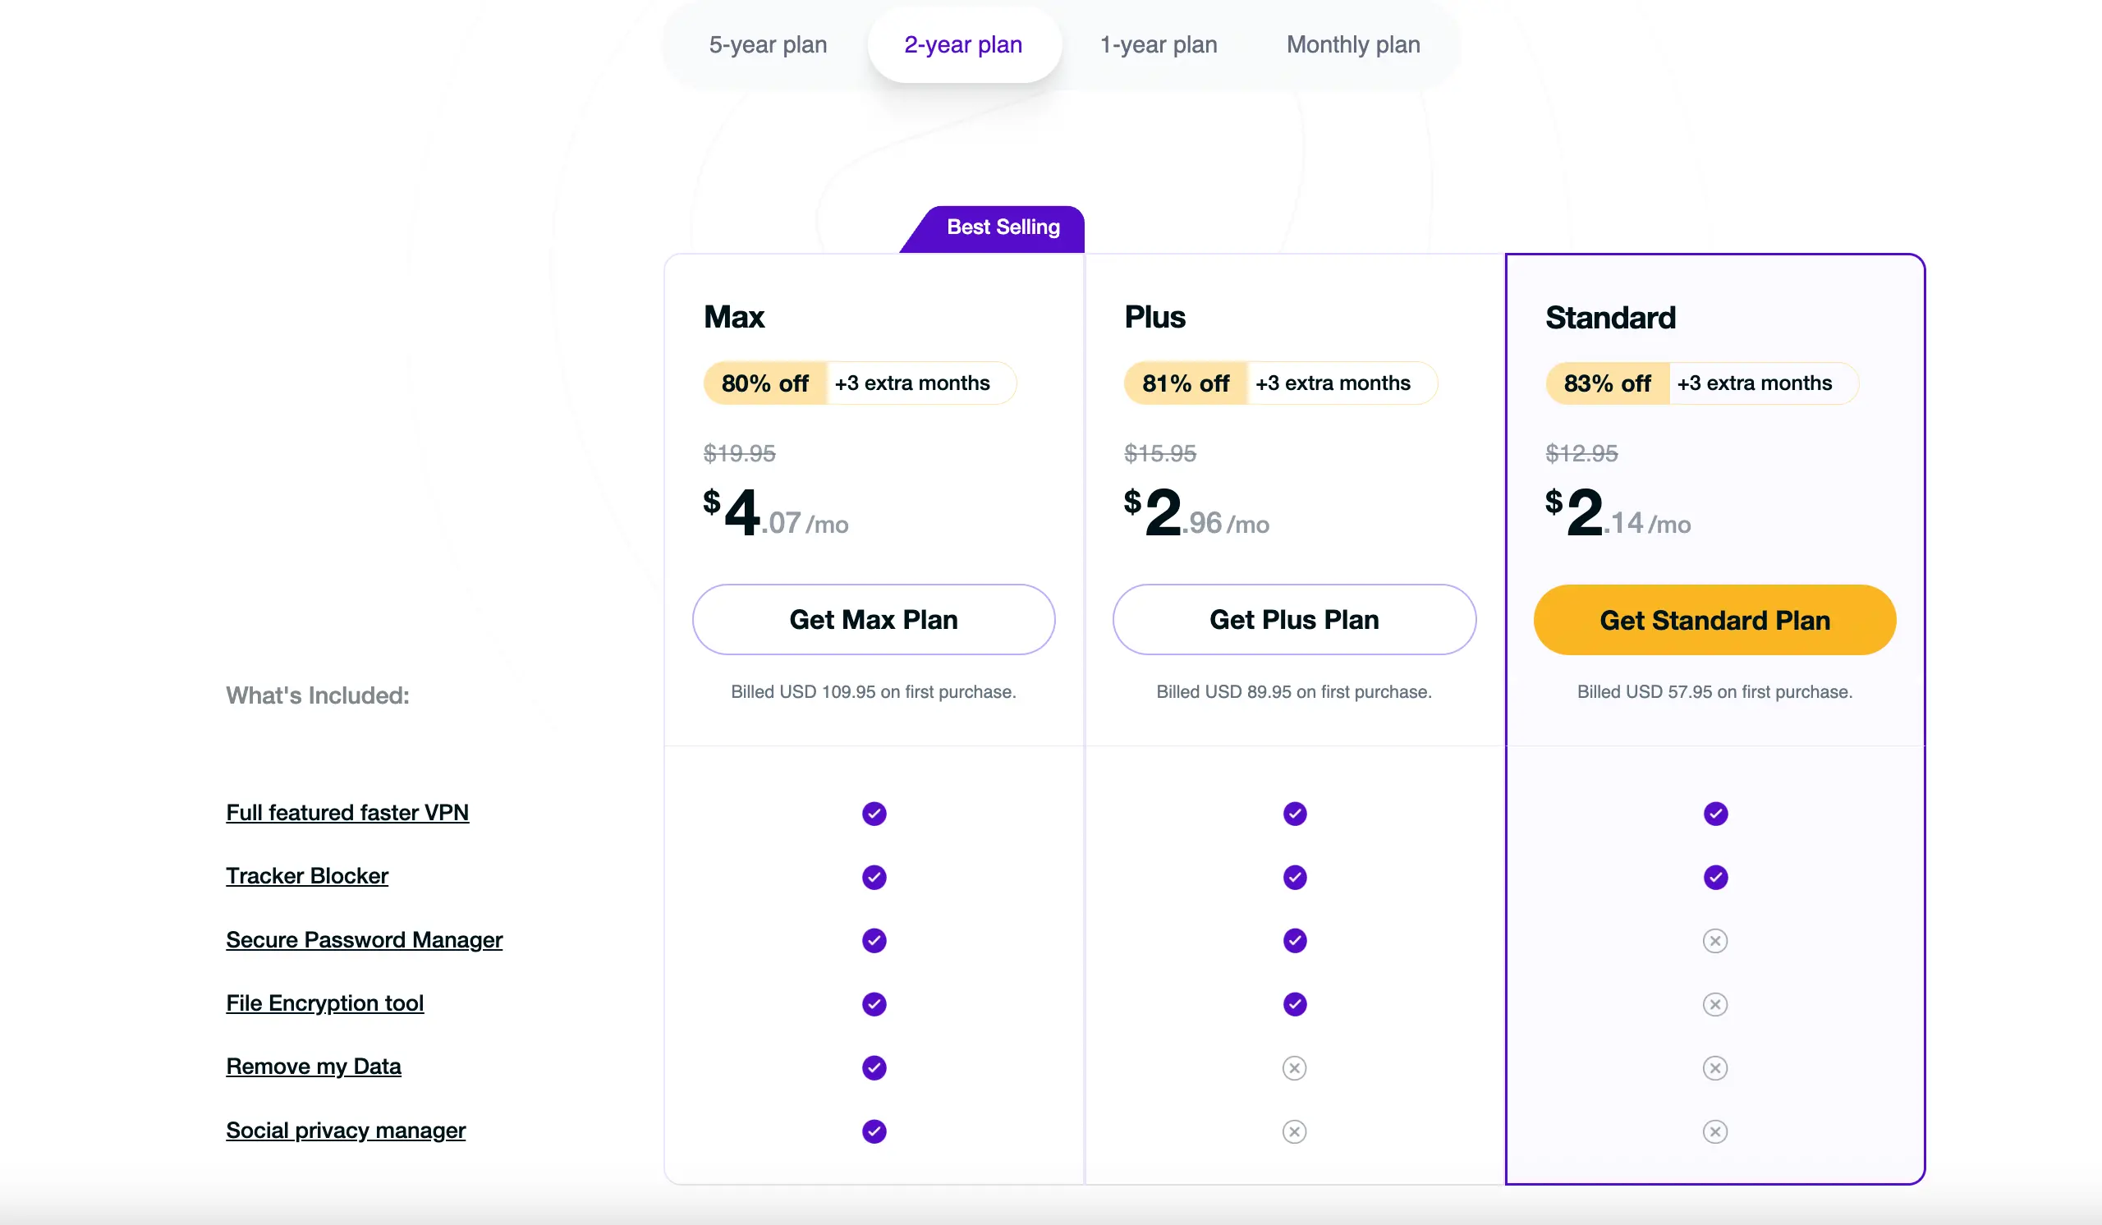Image resolution: width=2102 pixels, height=1225 pixels.
Task: Open the Secure Password Manager link
Action: point(364,940)
